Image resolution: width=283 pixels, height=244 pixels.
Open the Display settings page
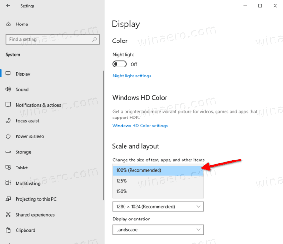pyautogui.click(x=23, y=74)
